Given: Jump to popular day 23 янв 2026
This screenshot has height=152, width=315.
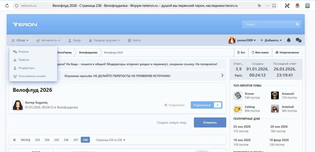Looking at the screenshot, I should click(242, 127).
